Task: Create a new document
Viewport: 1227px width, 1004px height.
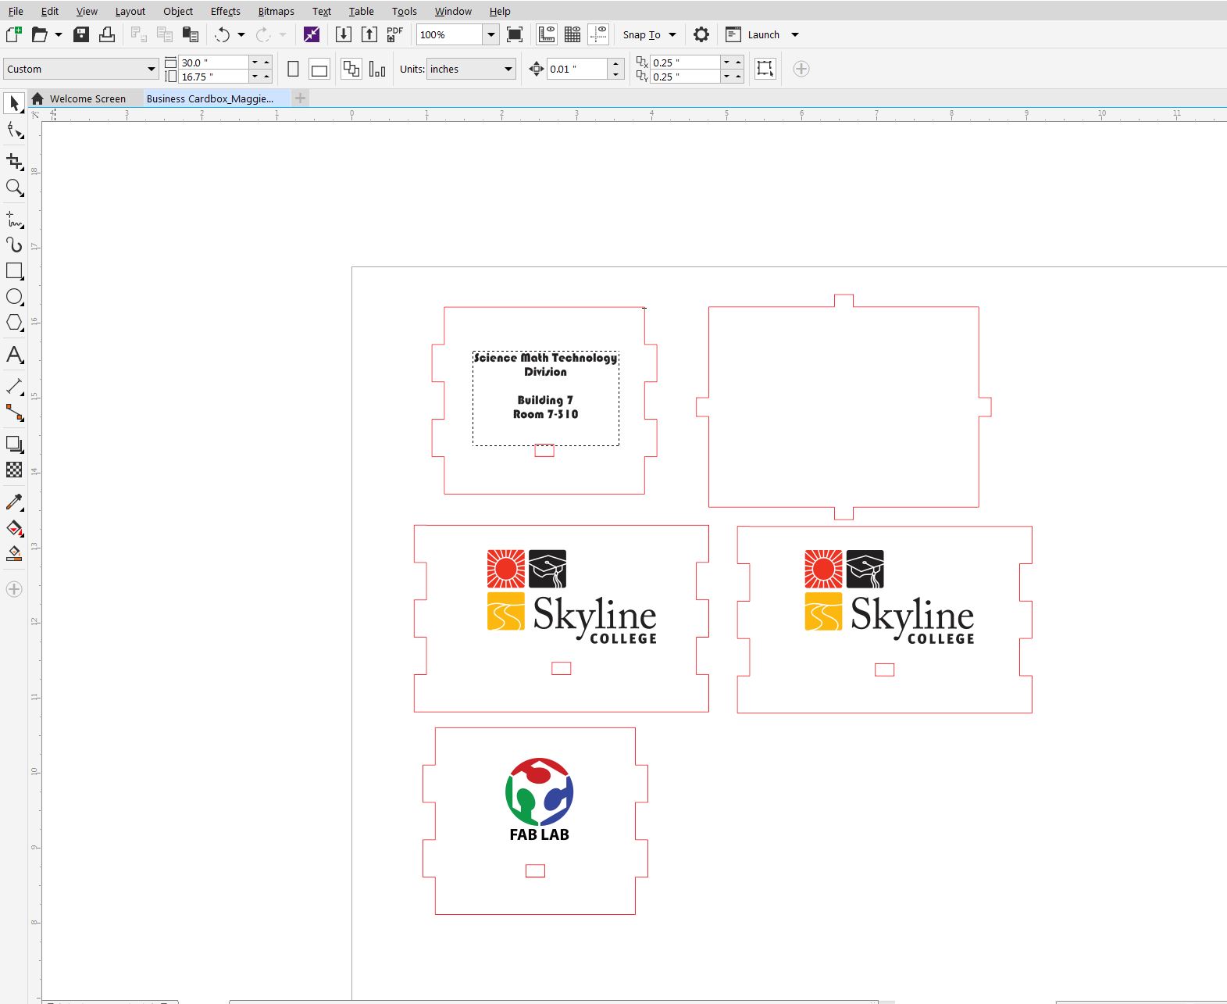Action: click(13, 34)
